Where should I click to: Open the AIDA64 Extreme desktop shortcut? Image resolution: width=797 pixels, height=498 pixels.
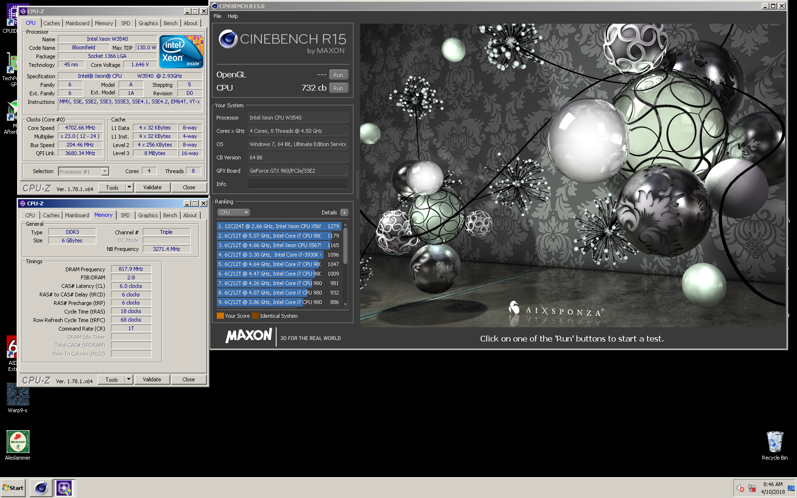12,353
